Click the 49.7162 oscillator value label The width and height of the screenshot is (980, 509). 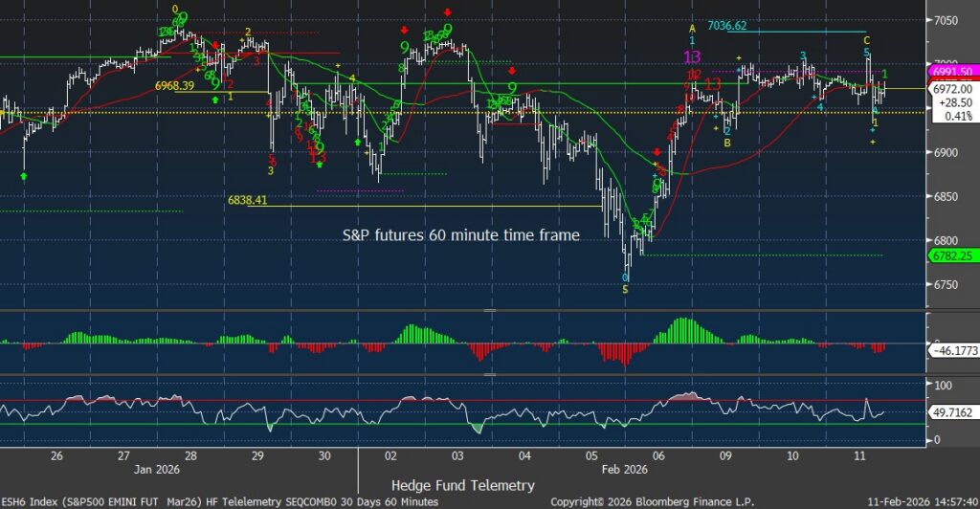952,411
